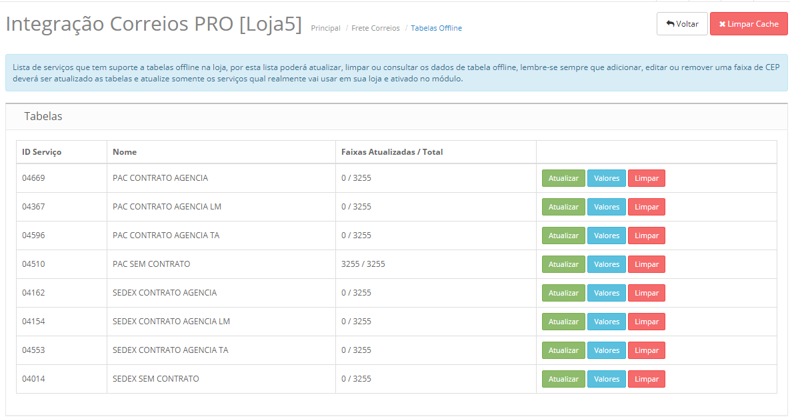Click Limpar for SEDEX CONTRATO AGENCIA TA
790x419 pixels.
click(x=646, y=350)
